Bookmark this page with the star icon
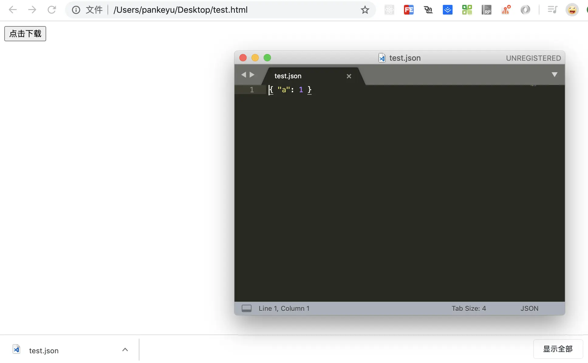 [365, 10]
